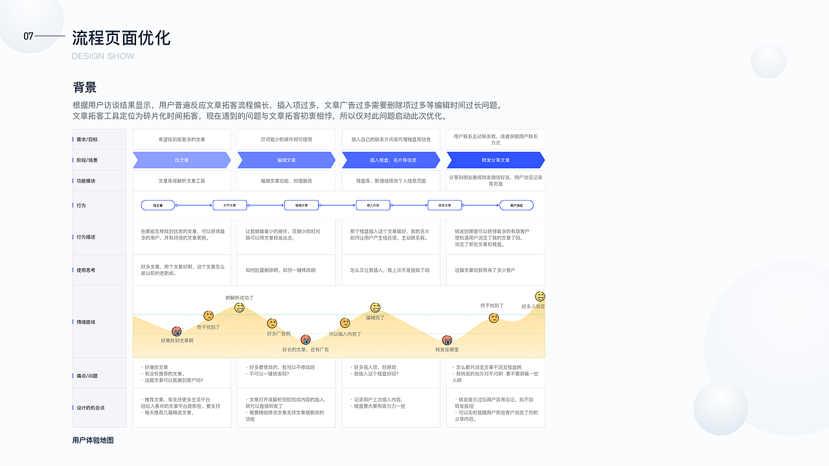Click the thinking emoji near "终于找到了" on right
Viewport: 829px width, 466px height.
(x=493, y=318)
